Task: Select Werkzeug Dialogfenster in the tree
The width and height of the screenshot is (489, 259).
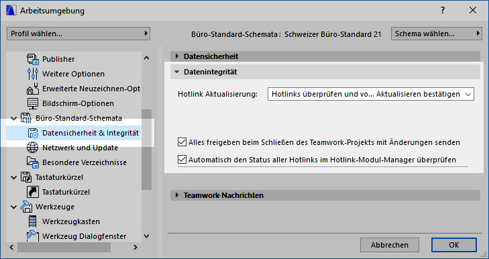Action: (85, 236)
